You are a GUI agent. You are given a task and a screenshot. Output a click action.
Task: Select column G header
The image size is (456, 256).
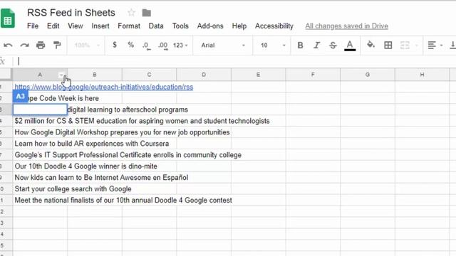(x=368, y=75)
